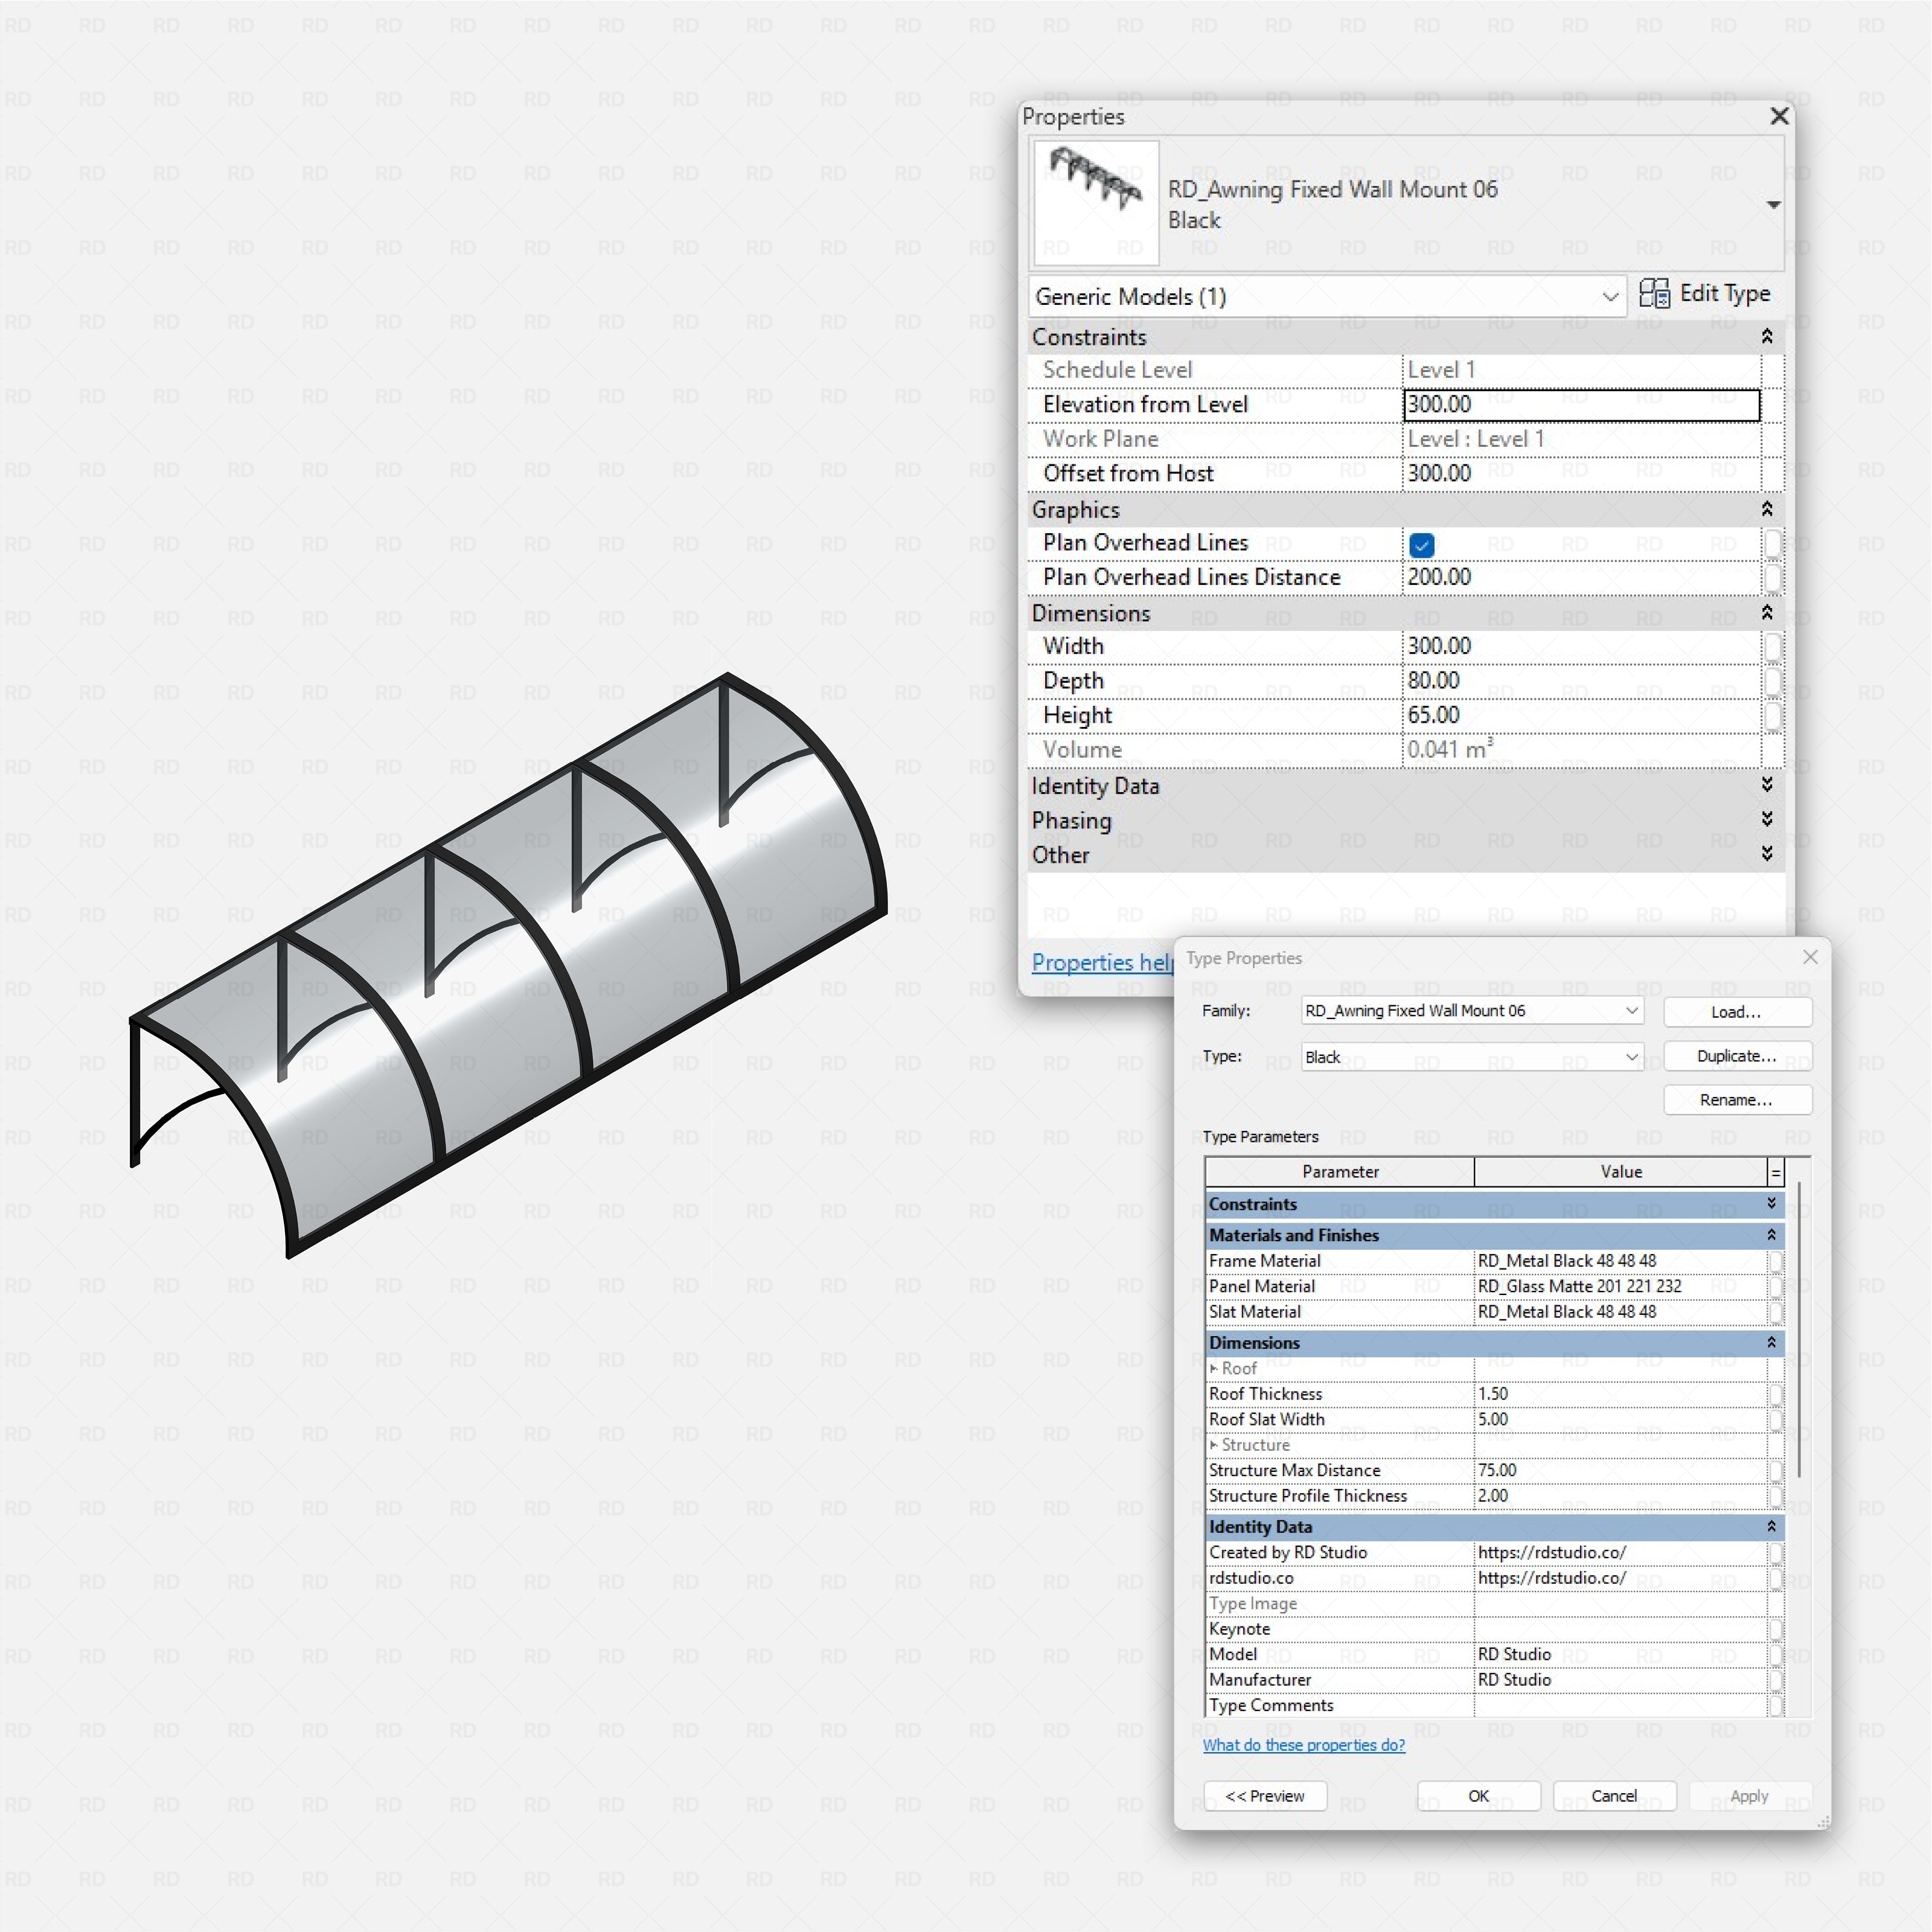This screenshot has height=1932, width=1932.
Task: Close the Type Properties dialog
Action: click(1810, 957)
